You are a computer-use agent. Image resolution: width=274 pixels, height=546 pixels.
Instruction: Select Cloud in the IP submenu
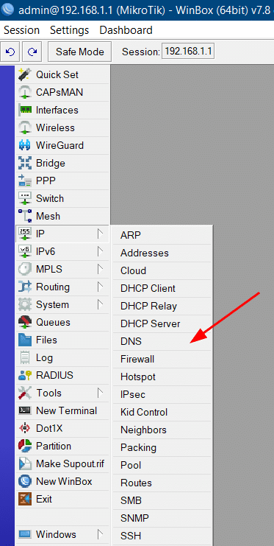click(162, 270)
